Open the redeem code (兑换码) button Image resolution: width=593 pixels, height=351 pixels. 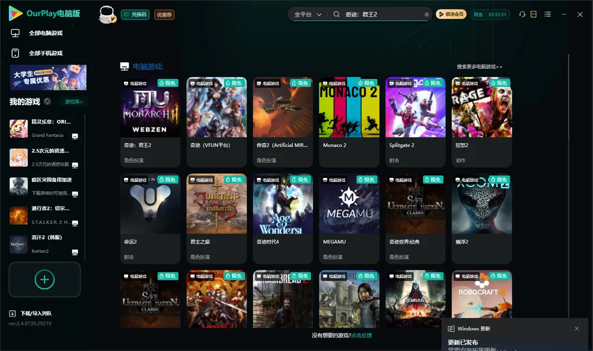click(x=135, y=15)
